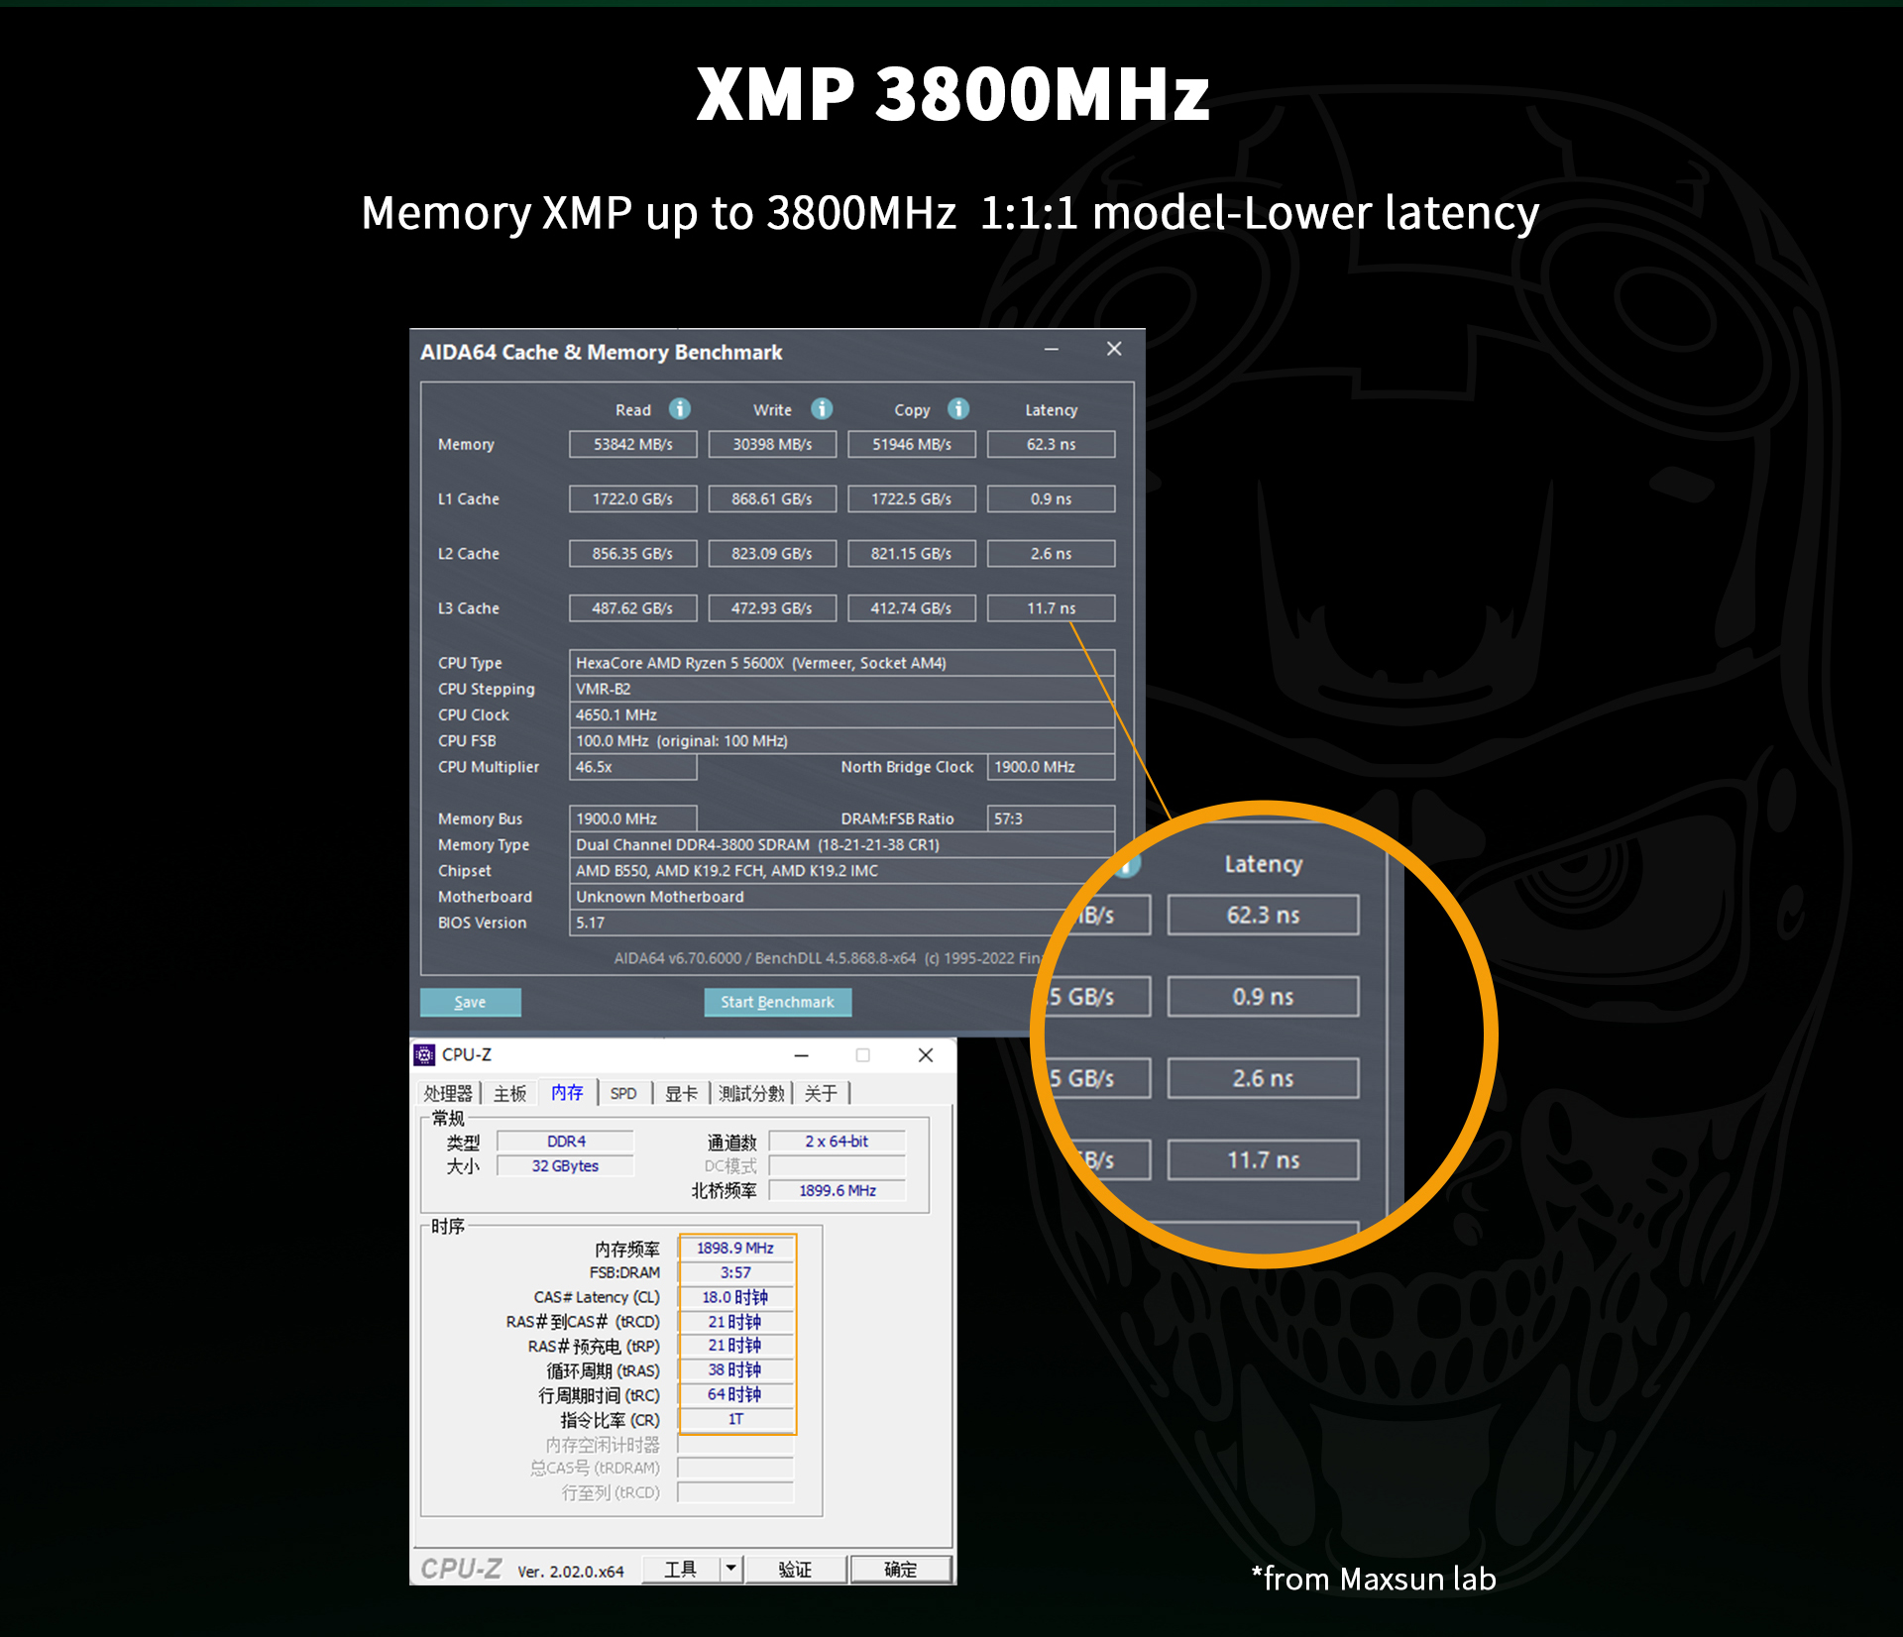Click the L1 Cache Write value 868.61 GB/s
The width and height of the screenshot is (1903, 1637).
click(772, 498)
